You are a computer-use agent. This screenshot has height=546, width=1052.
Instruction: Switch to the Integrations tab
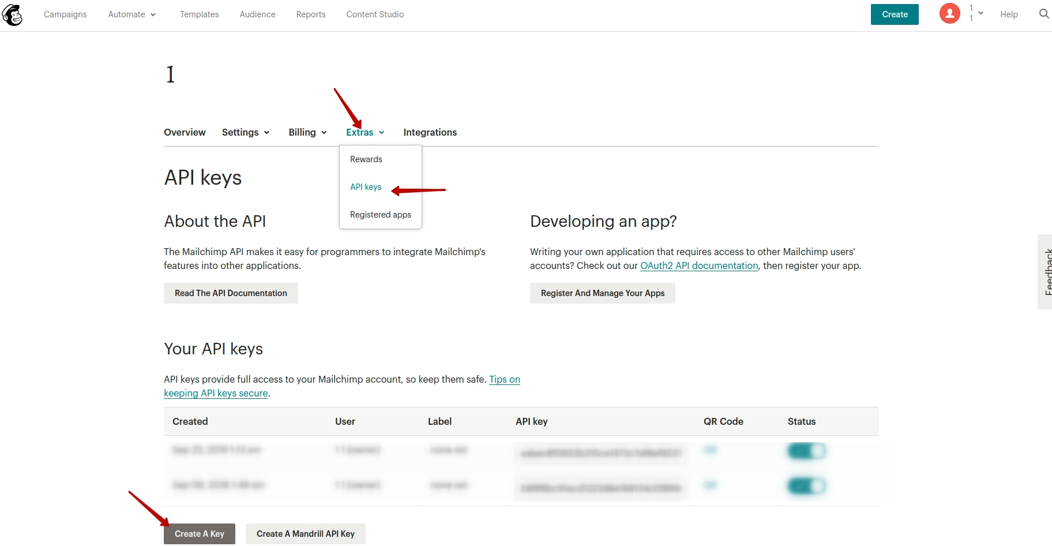point(430,132)
